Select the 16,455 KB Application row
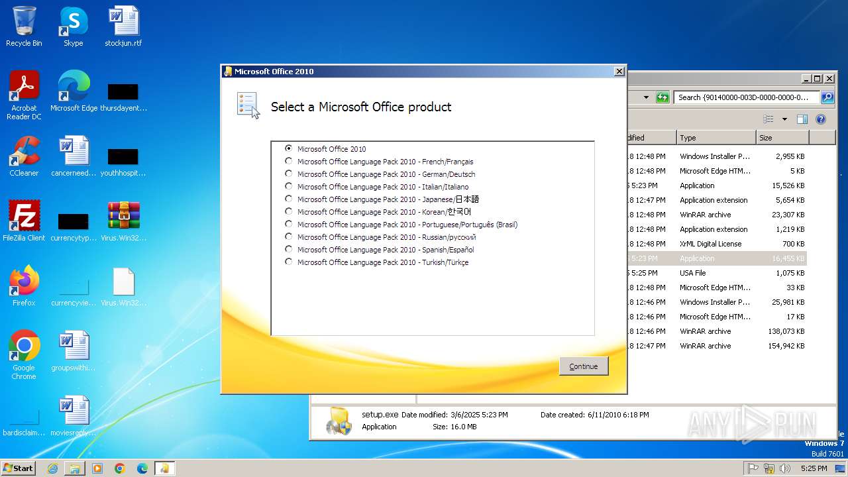 point(717,258)
